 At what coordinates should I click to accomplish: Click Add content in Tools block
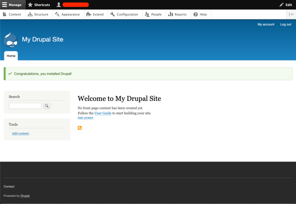click(x=21, y=133)
